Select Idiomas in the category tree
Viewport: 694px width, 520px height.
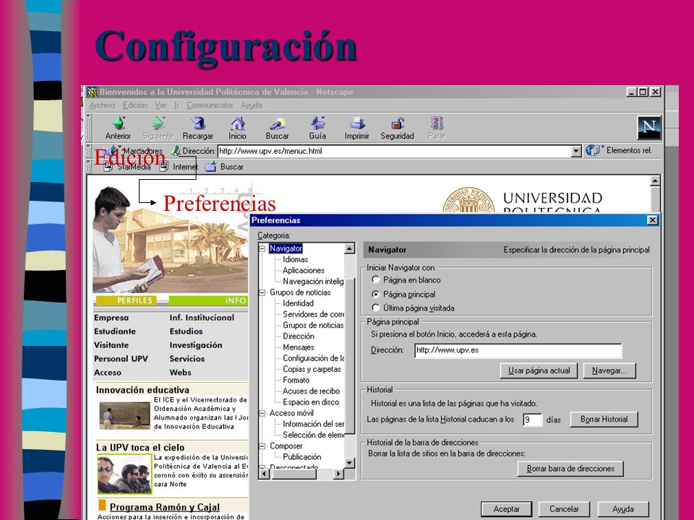(295, 259)
